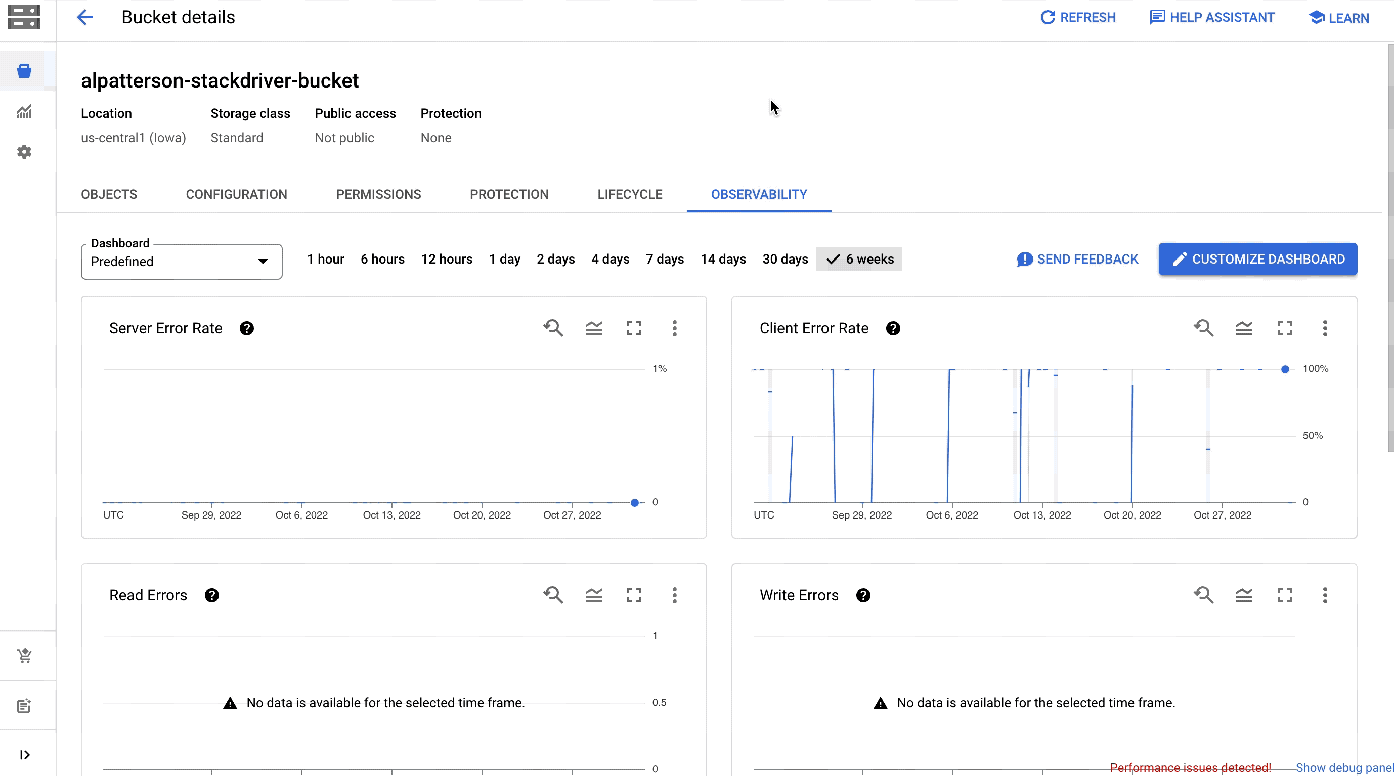Click the legend toggle icon on Read Errors chart
1394x776 pixels.
tap(593, 594)
